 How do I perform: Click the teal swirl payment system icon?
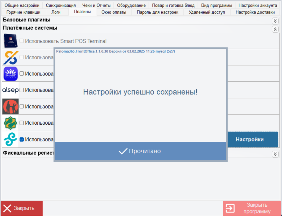(10, 139)
